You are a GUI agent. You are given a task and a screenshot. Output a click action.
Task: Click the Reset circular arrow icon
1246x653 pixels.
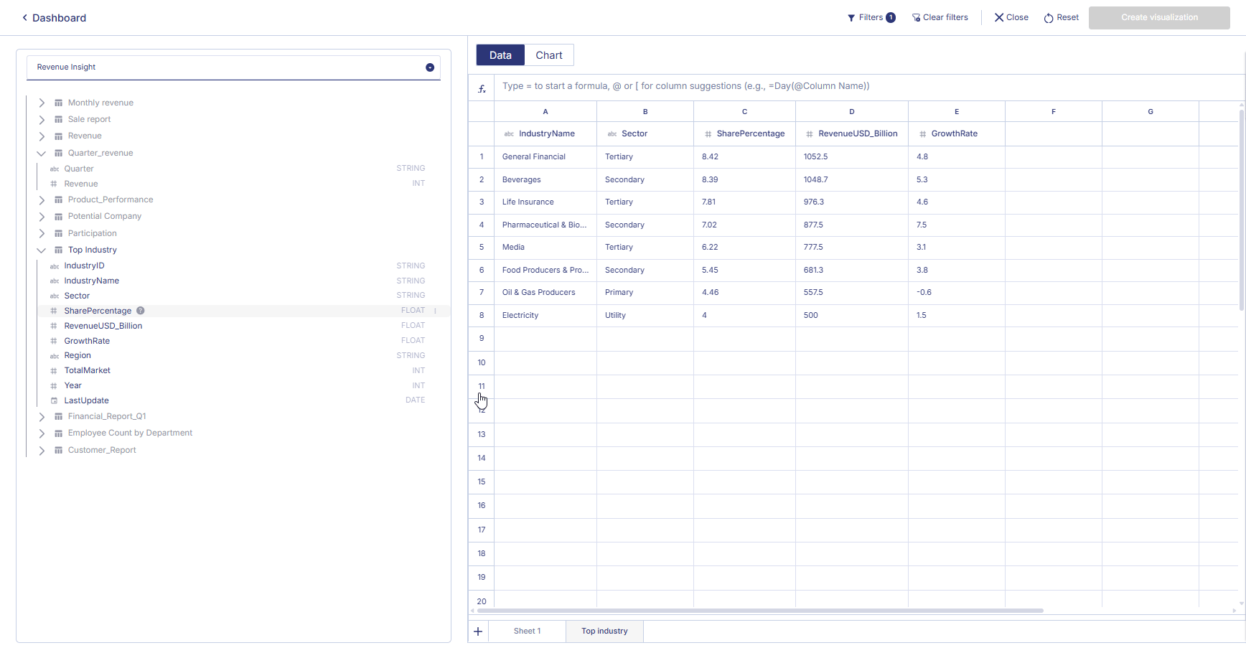coord(1049,18)
